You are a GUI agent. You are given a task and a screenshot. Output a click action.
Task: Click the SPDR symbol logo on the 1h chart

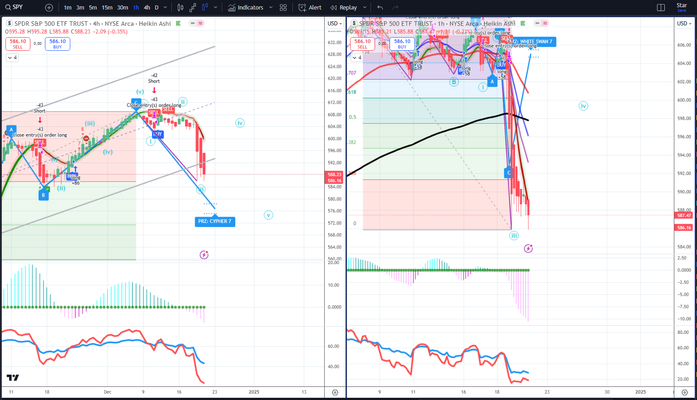354,24
